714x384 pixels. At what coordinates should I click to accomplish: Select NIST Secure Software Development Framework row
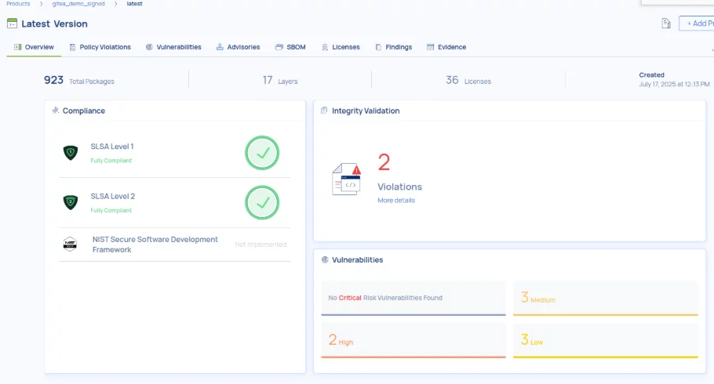[174, 245]
